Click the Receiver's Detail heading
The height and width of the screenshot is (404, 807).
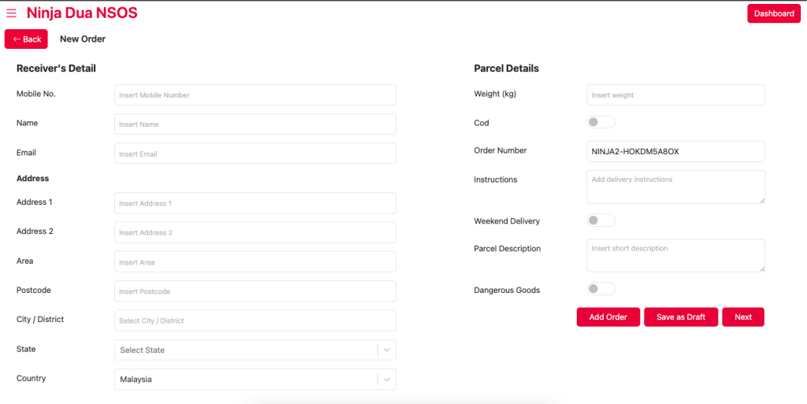(x=56, y=69)
